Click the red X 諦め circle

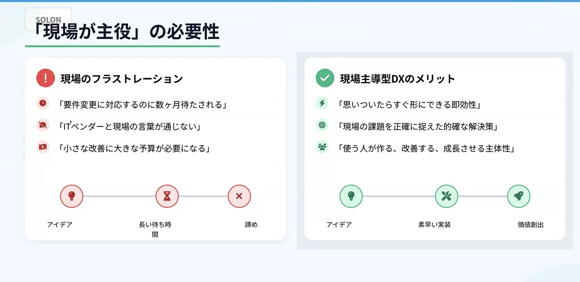(239, 196)
